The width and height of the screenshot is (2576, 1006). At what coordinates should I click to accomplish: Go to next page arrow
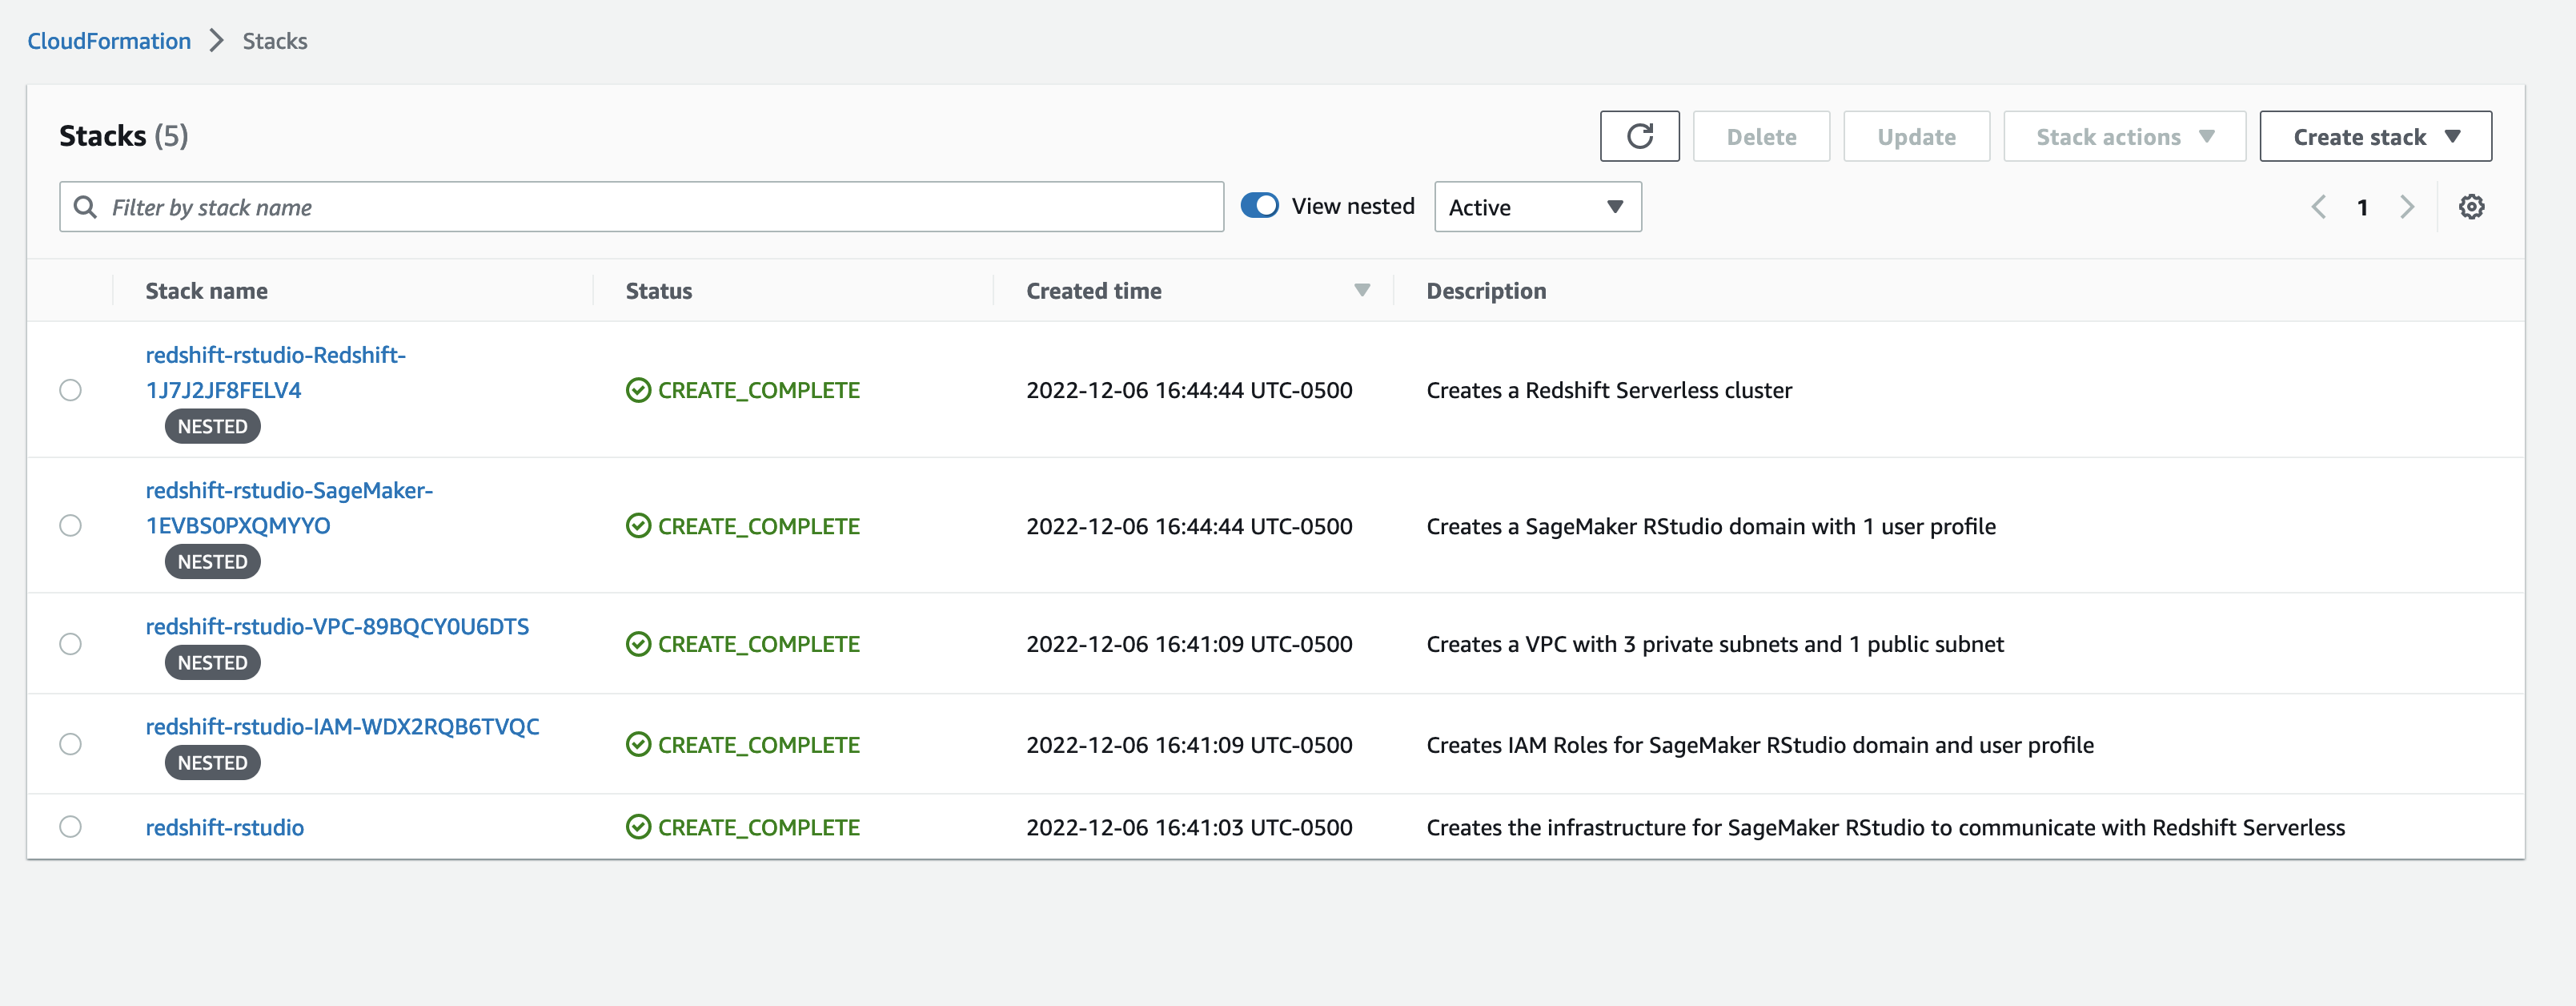[x=2407, y=207]
